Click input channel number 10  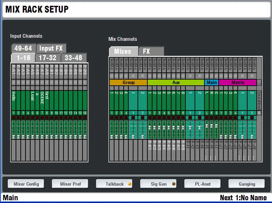coord(56,113)
